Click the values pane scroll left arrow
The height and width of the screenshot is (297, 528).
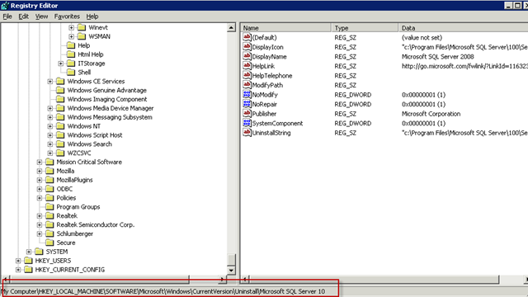coord(246,279)
